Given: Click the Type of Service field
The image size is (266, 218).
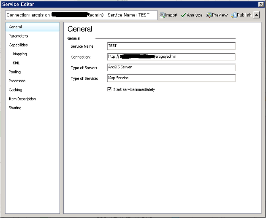Looking at the screenshot, I should pos(171,78).
